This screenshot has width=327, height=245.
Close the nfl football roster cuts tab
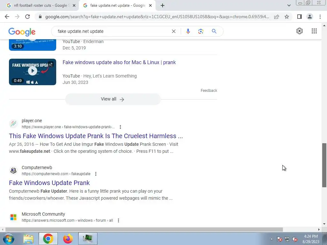74,6
